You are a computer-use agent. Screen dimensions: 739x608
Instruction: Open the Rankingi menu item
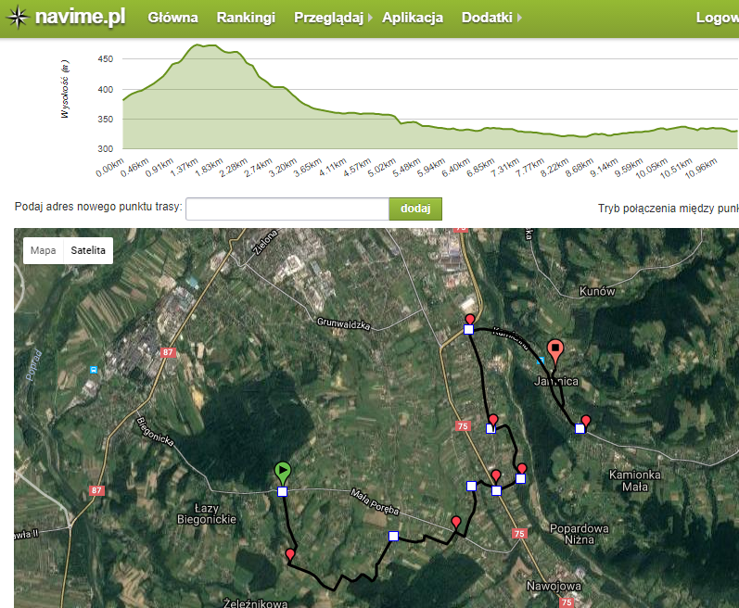[246, 18]
